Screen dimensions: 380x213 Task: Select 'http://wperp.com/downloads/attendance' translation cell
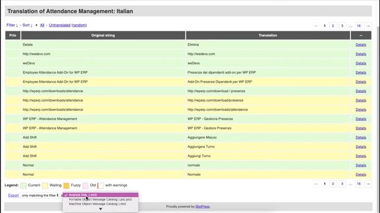[268, 109]
